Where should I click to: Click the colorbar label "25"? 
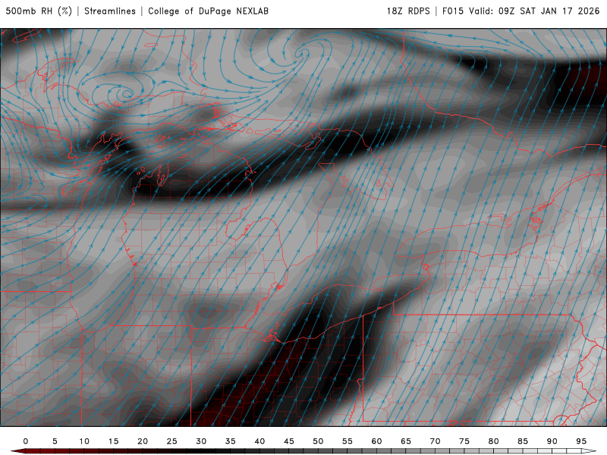(172, 441)
